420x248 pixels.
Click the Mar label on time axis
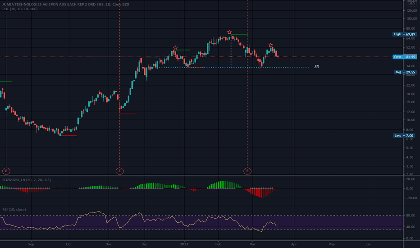pos(252,244)
